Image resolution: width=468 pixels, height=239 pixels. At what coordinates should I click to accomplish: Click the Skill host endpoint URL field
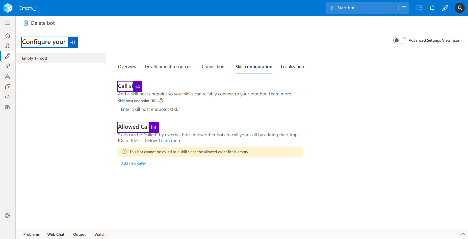click(x=210, y=109)
